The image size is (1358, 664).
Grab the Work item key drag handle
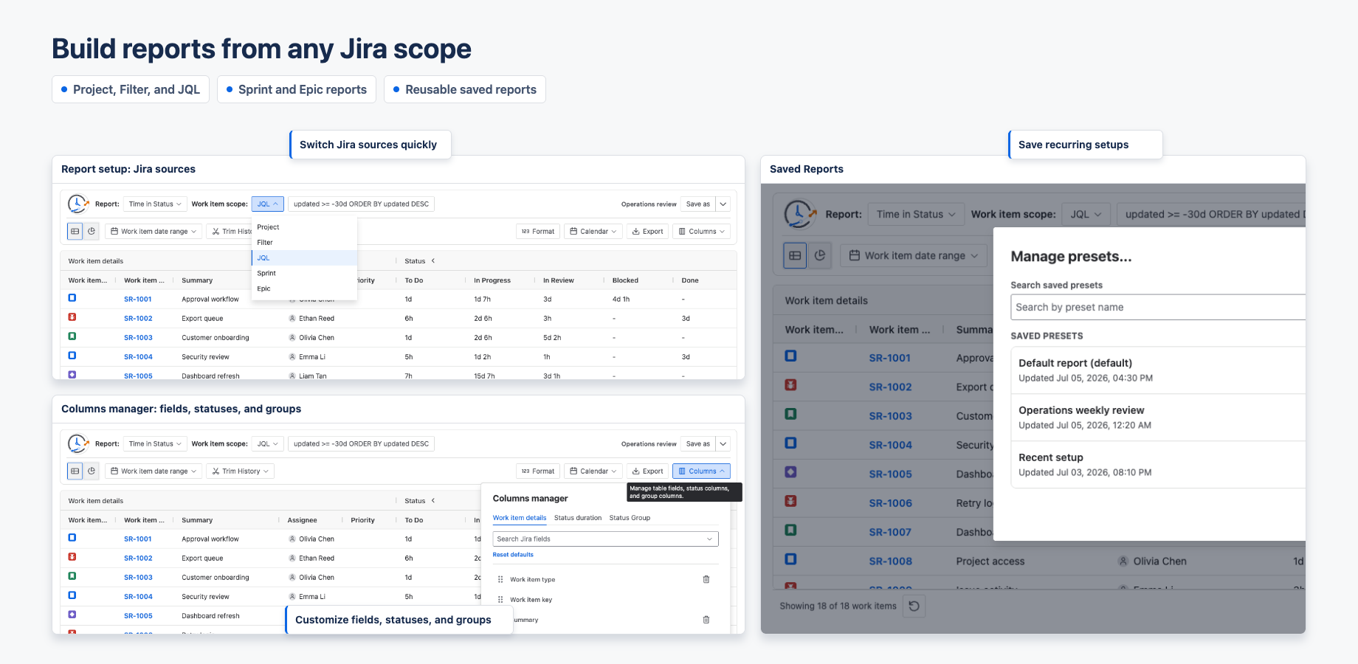coord(500,600)
